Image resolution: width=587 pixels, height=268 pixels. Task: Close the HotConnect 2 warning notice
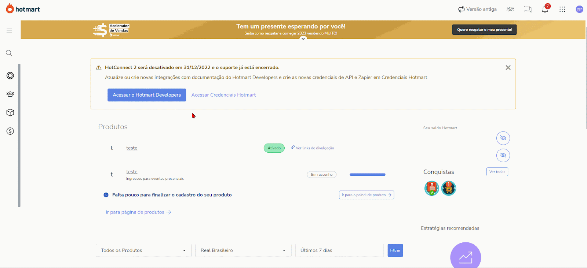[508, 67]
